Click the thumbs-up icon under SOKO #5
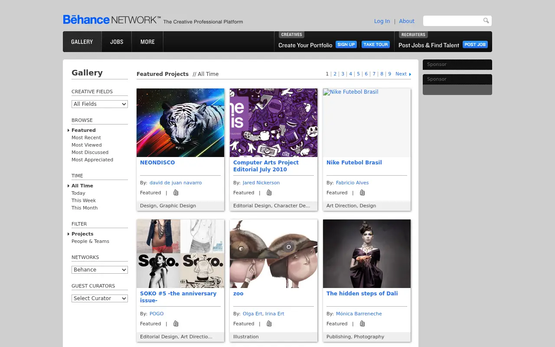The image size is (555, 347). (176, 324)
